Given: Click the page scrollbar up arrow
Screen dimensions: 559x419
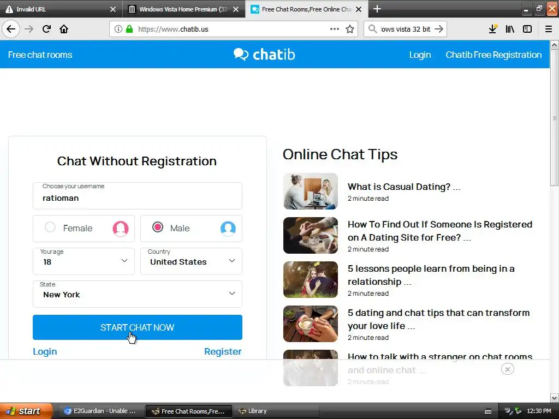Looking at the screenshot, I should tap(555, 45).
